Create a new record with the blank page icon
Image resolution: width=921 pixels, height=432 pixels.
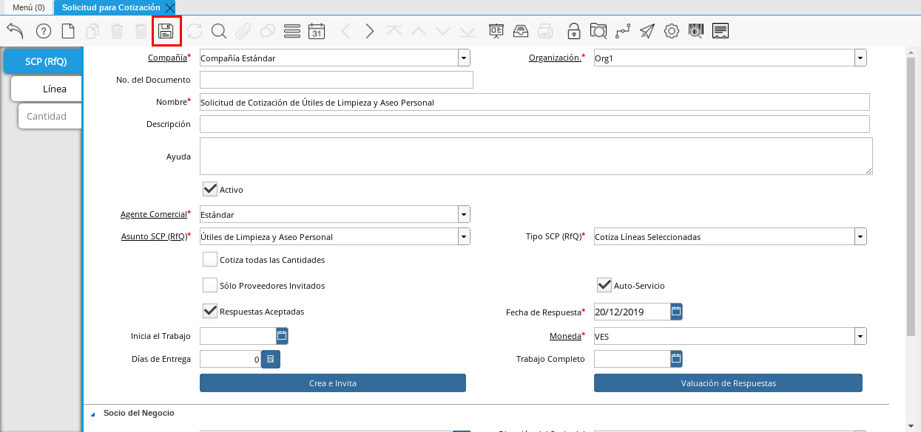tap(68, 31)
